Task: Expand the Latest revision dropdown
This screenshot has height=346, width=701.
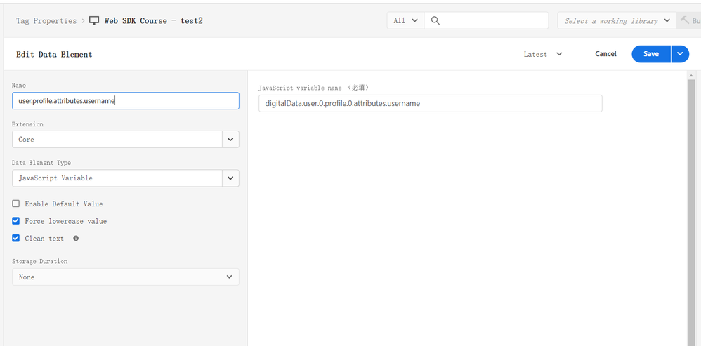Action: point(543,54)
